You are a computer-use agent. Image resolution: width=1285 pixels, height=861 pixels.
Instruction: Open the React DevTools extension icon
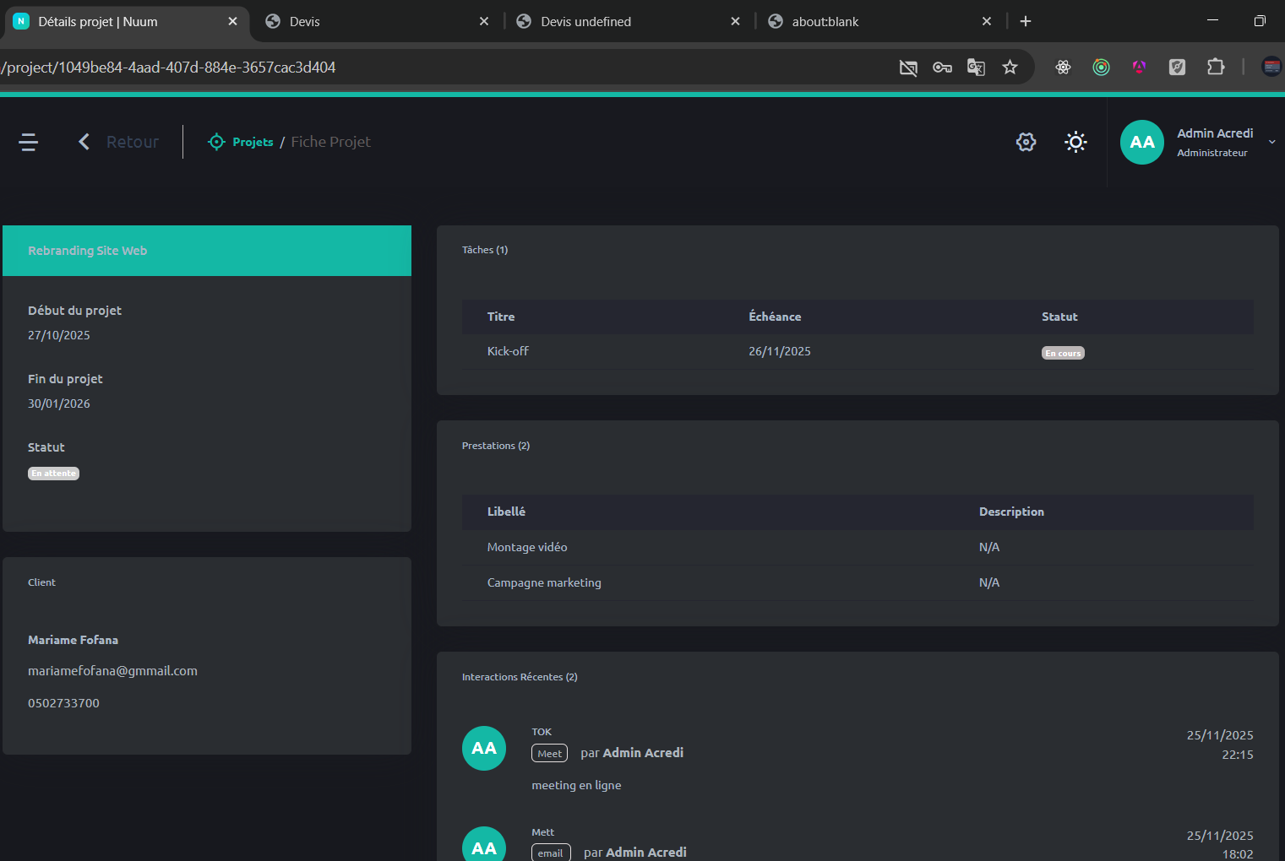(x=1063, y=68)
